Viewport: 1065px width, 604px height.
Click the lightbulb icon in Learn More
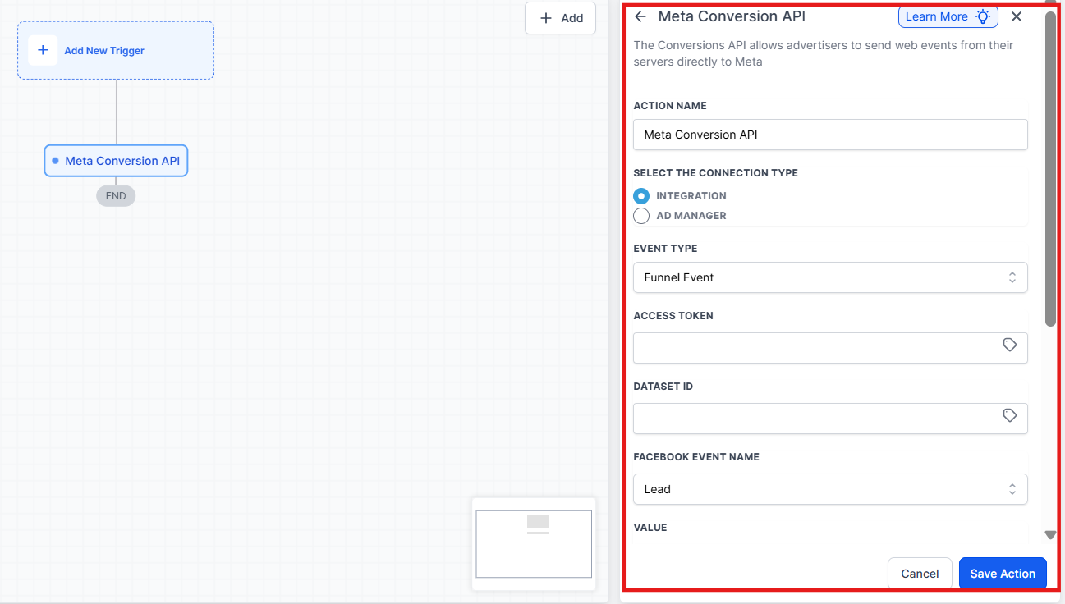click(983, 16)
